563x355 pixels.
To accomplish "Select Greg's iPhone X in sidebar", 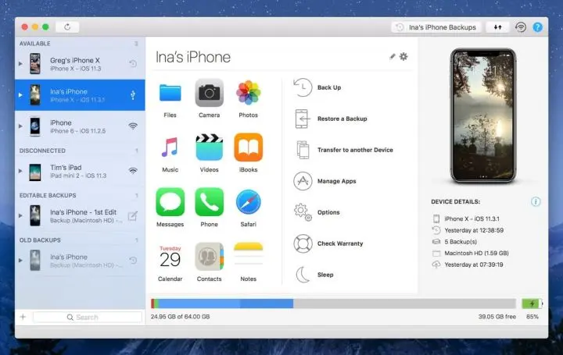I will [x=80, y=64].
